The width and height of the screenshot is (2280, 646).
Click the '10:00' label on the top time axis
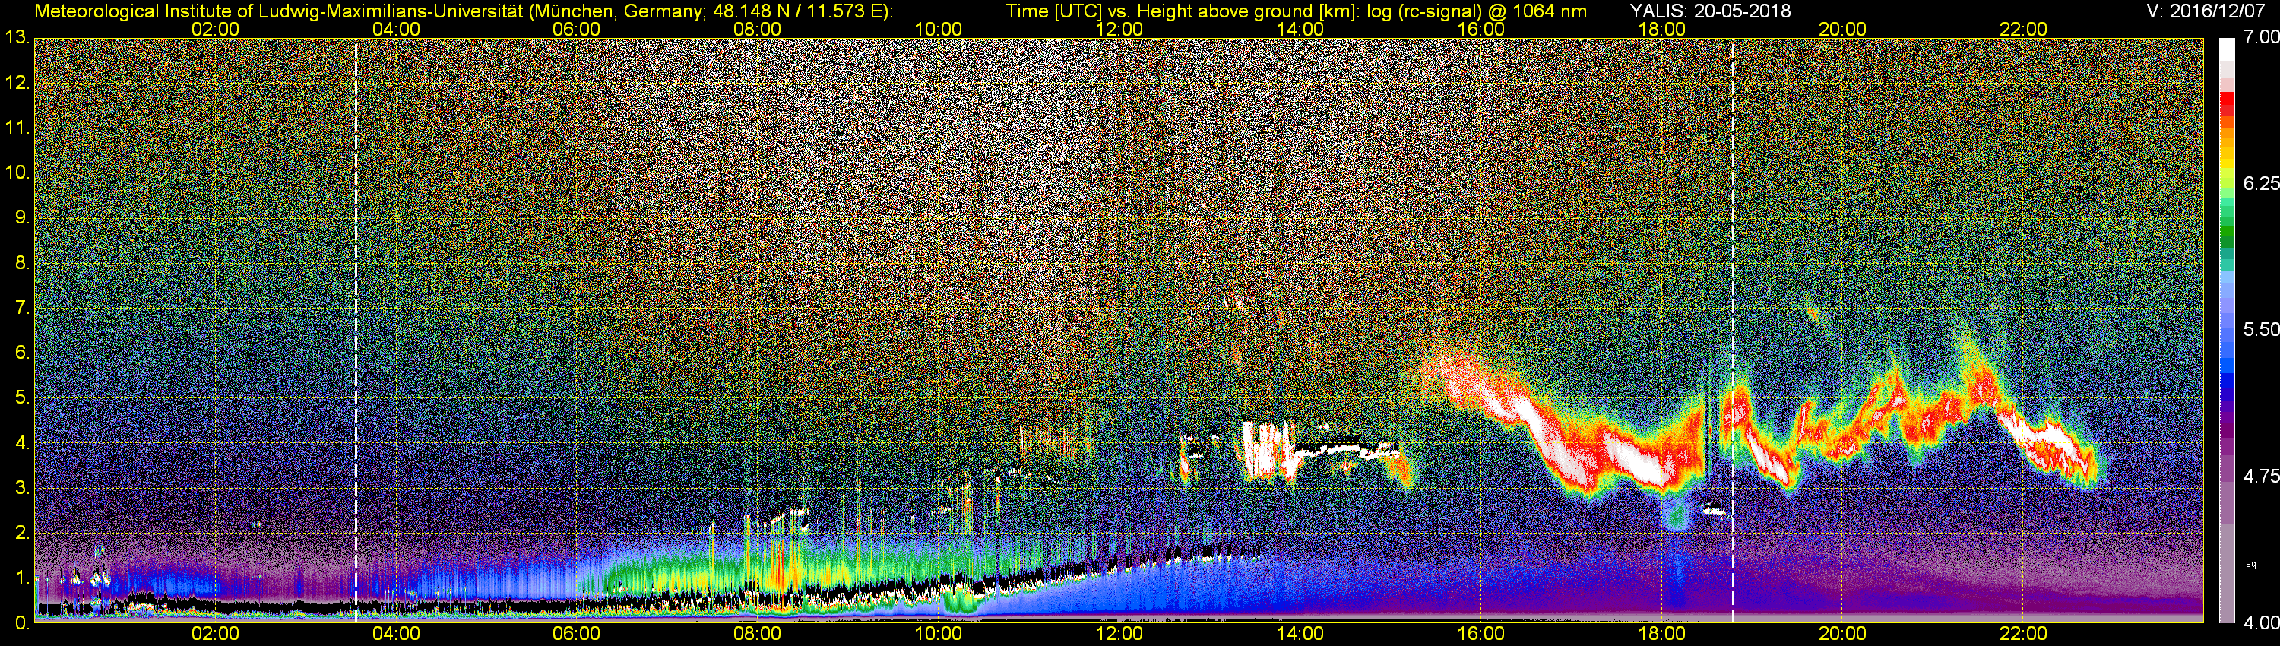(x=938, y=29)
